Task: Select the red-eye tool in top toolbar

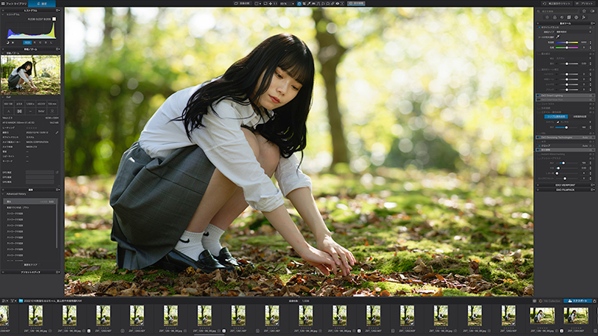Action: (337, 4)
